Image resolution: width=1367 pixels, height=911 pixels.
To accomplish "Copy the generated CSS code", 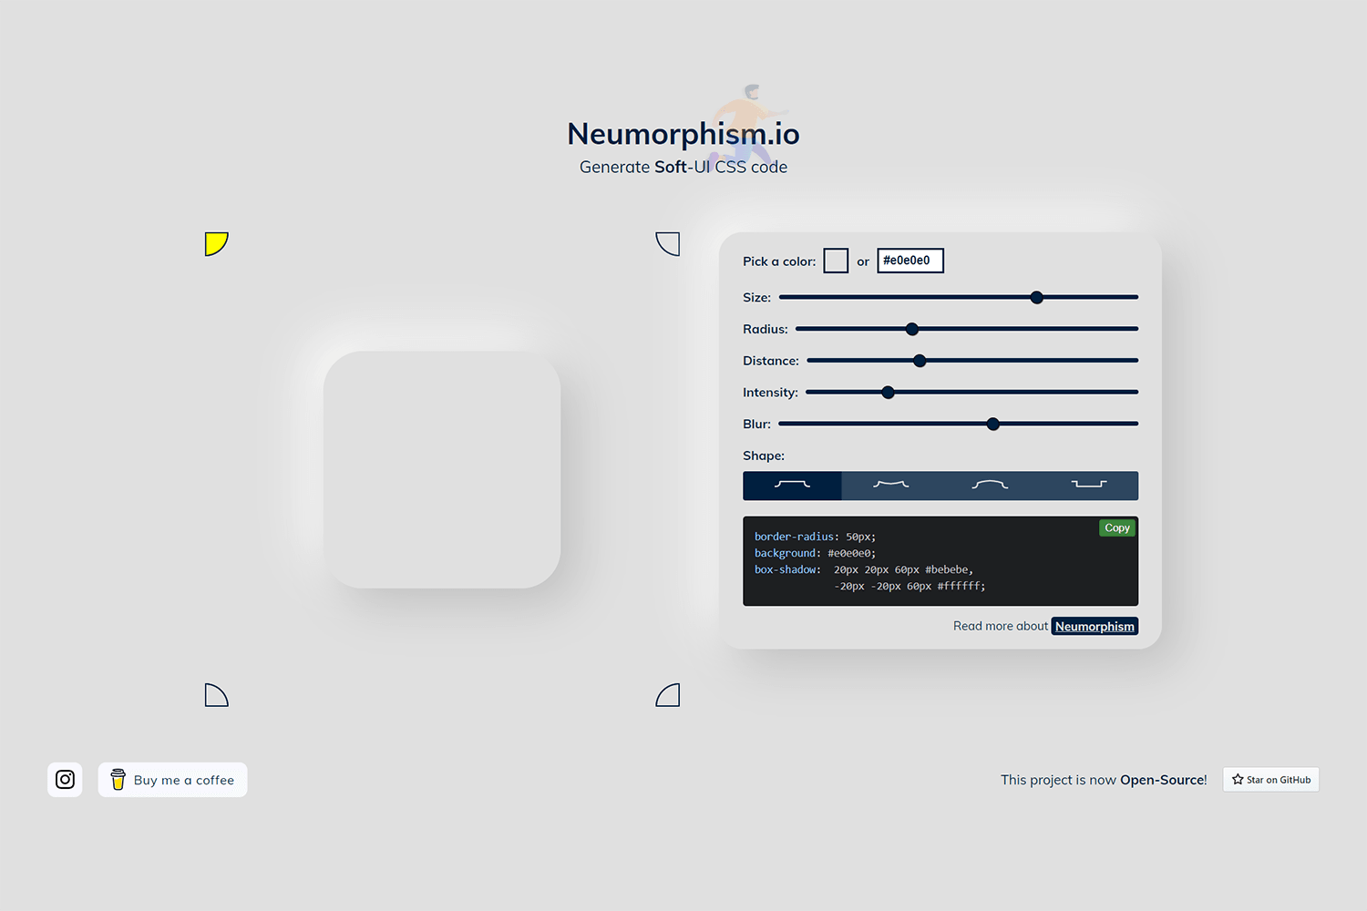I will [1117, 527].
